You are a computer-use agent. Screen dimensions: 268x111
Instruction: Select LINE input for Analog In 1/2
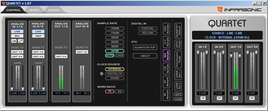point(17,31)
